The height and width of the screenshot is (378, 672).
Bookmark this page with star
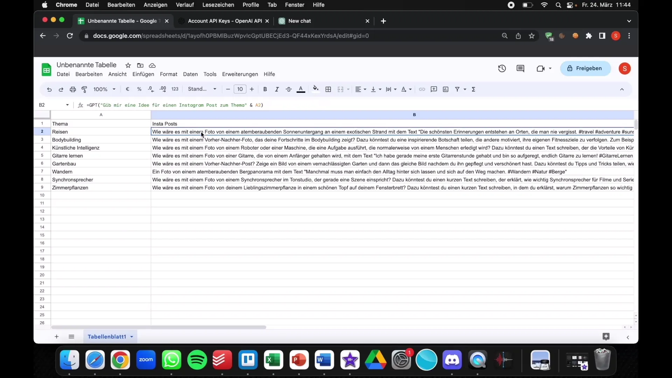click(x=532, y=36)
